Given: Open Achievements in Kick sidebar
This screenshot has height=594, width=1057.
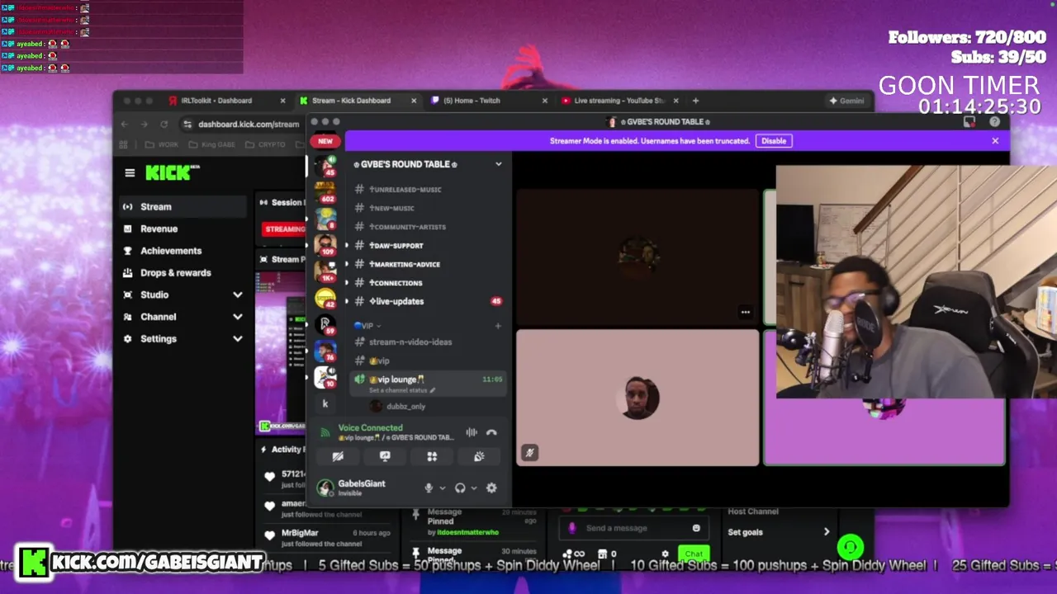Looking at the screenshot, I should point(183,251).
